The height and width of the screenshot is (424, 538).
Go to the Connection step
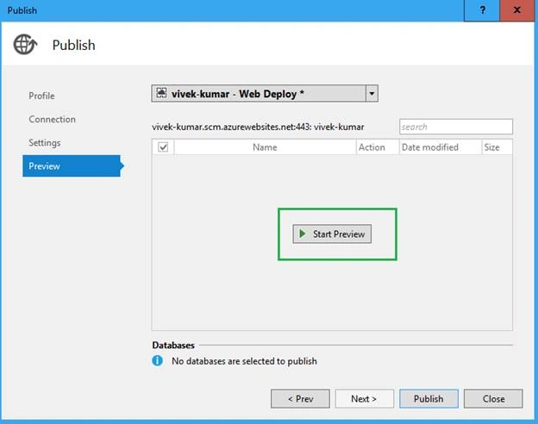coord(52,119)
